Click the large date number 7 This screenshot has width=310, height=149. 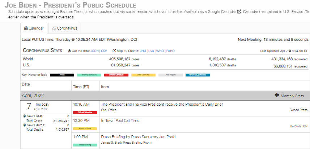pyautogui.click(x=29, y=106)
